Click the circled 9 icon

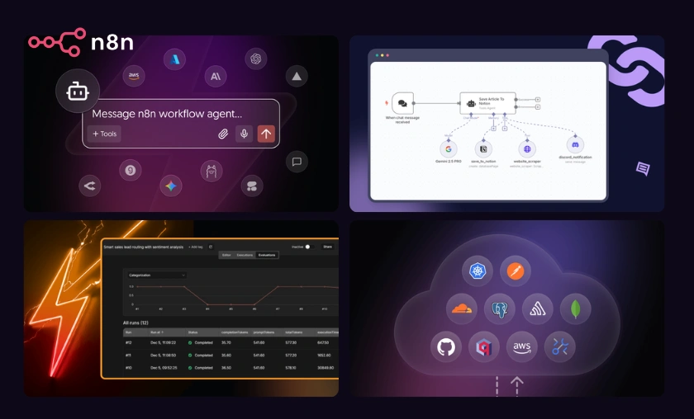(x=131, y=170)
